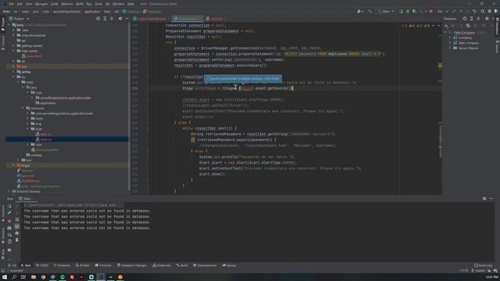
Task: Collapse the resources folder in project tree
Action: click(x=23, y=108)
